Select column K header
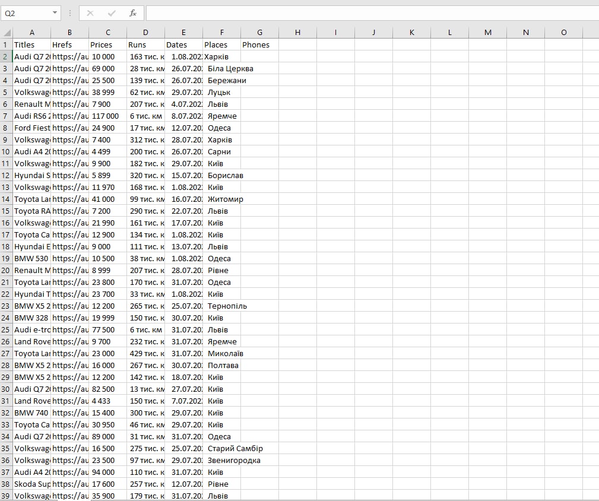This screenshot has width=599, height=501. pyautogui.click(x=412, y=33)
